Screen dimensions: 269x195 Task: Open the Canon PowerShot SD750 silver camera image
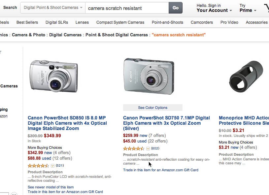pos(149,77)
